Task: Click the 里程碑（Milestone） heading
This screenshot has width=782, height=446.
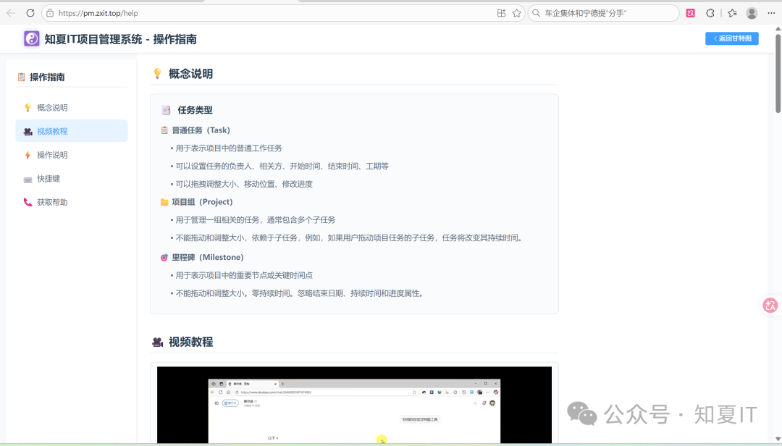Action: pyautogui.click(x=208, y=258)
